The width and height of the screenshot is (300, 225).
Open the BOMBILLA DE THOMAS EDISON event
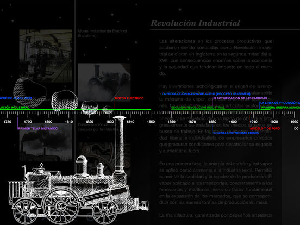coord(236,133)
